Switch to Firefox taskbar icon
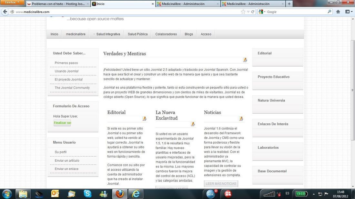The width and height of the screenshot is (355, 199). (x=120, y=194)
